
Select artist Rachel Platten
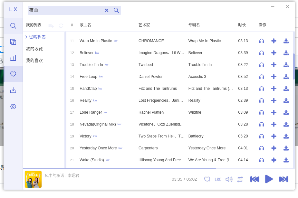pyautogui.click(x=151, y=112)
